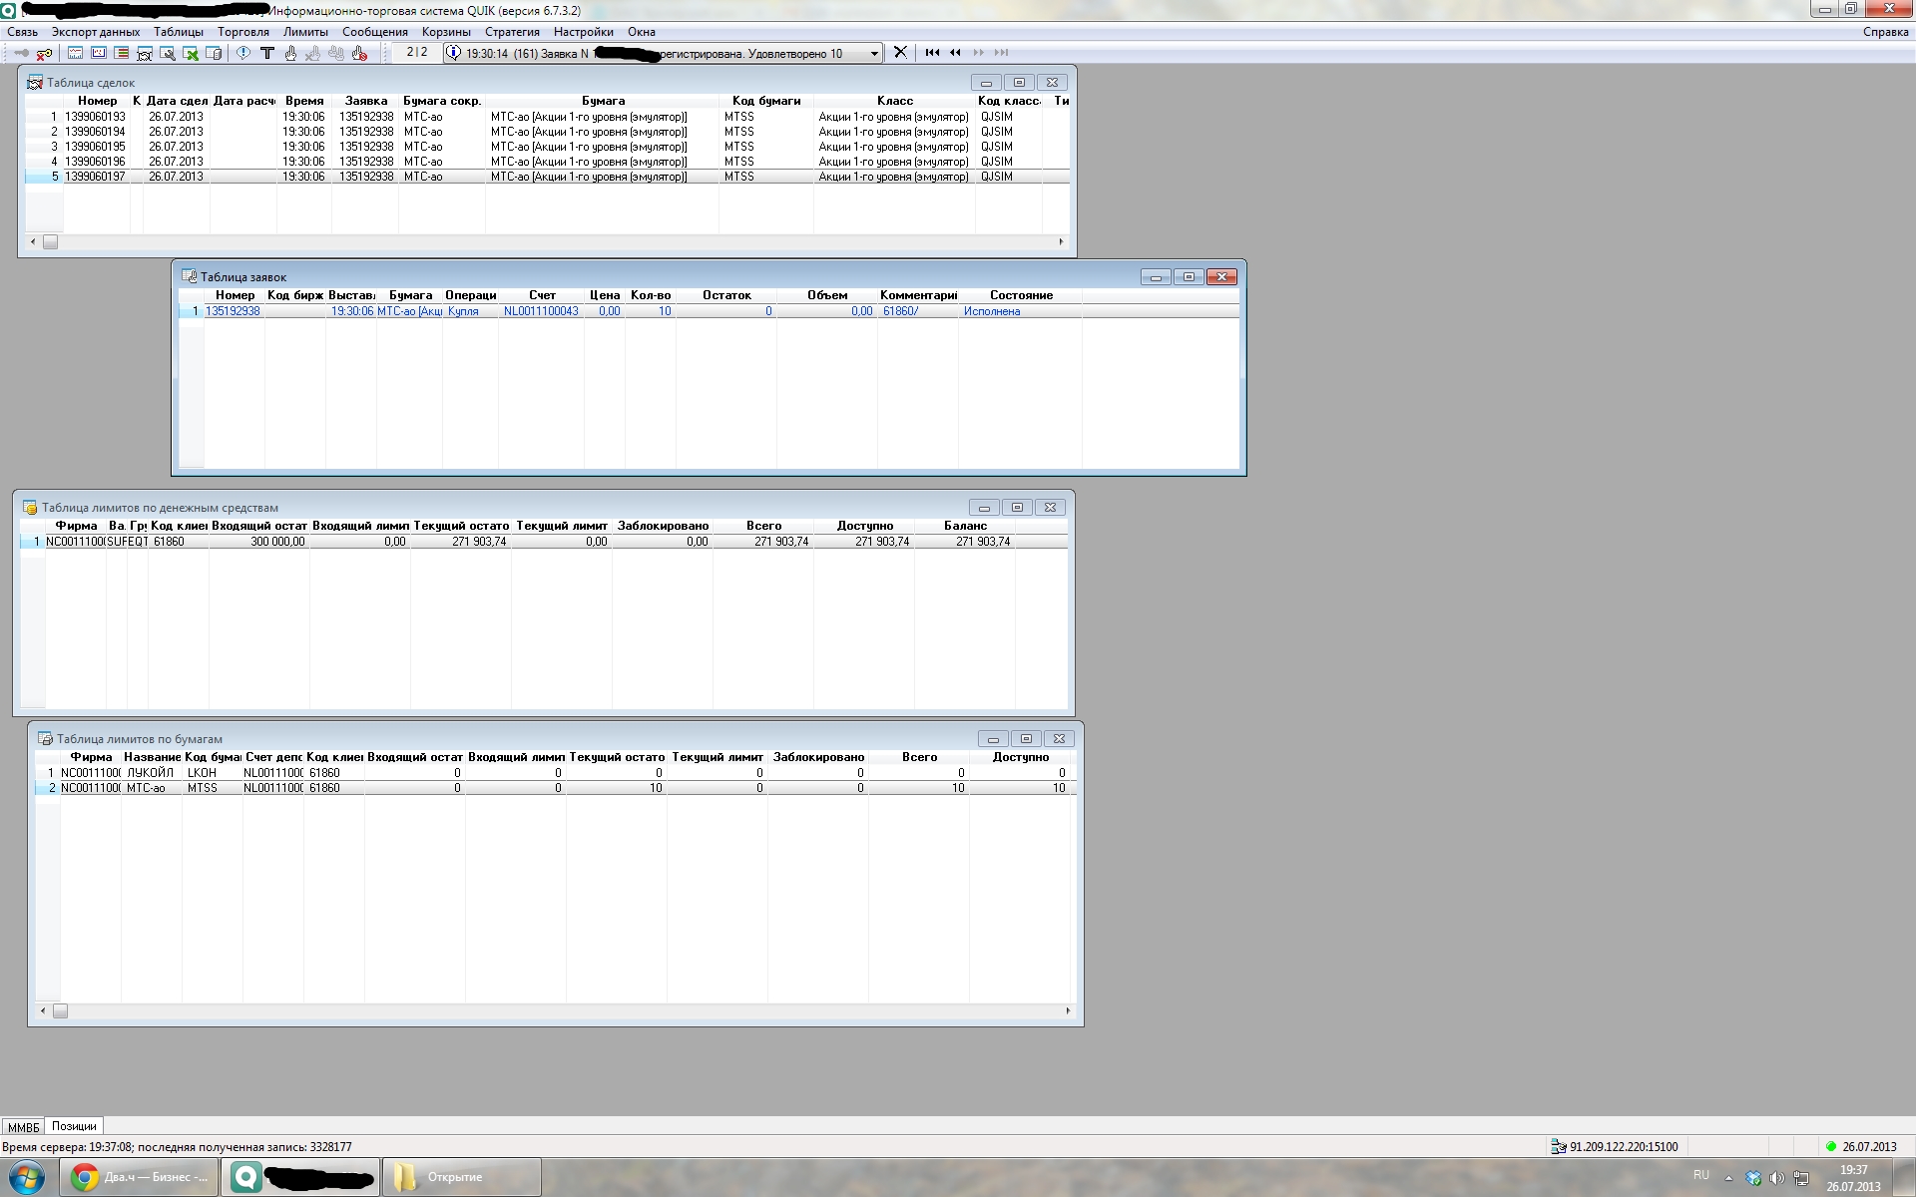Viewport: 1916px width, 1197px height.
Task: Sort deals table by Номер column header
Action: click(97, 101)
